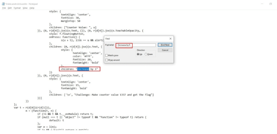Maximize the Notepad window
The width and height of the screenshot is (277, 134).
(x=270, y=4)
